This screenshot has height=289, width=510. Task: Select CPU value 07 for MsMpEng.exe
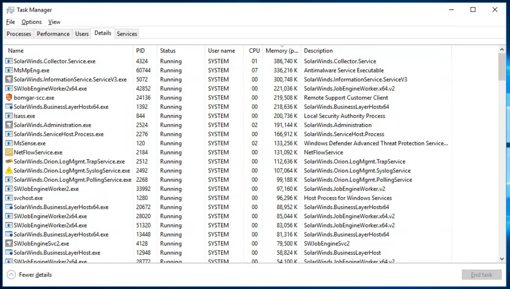tap(255, 70)
